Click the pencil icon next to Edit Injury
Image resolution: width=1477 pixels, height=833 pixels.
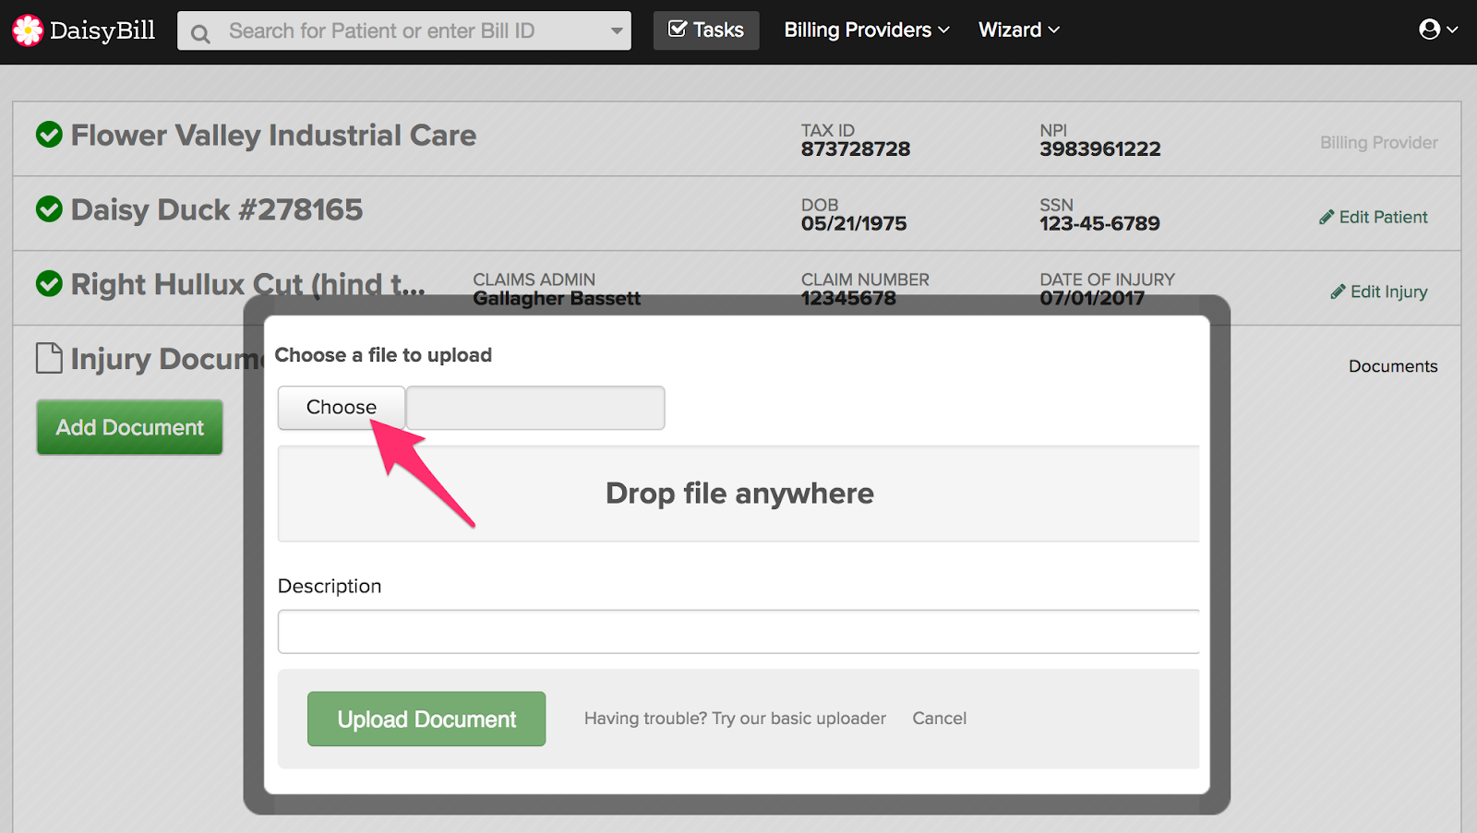click(1338, 292)
